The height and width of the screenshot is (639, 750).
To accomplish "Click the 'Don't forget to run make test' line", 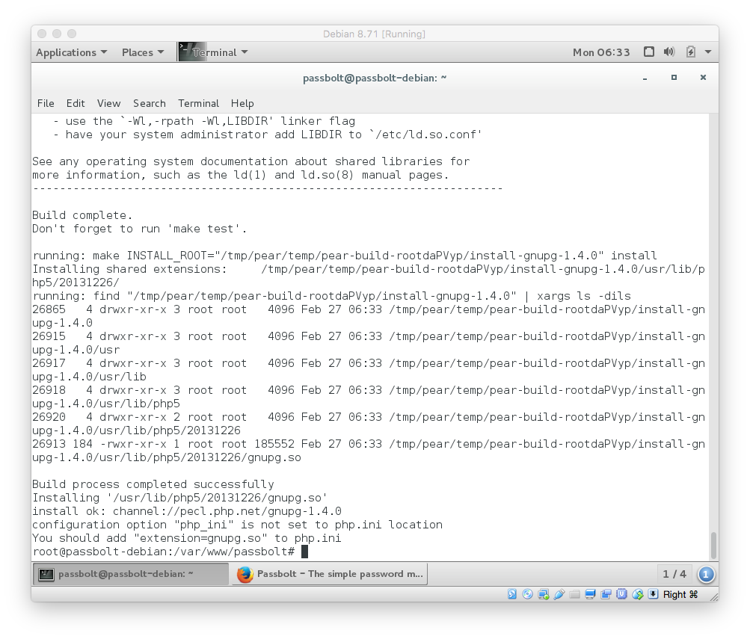I will coord(140,229).
